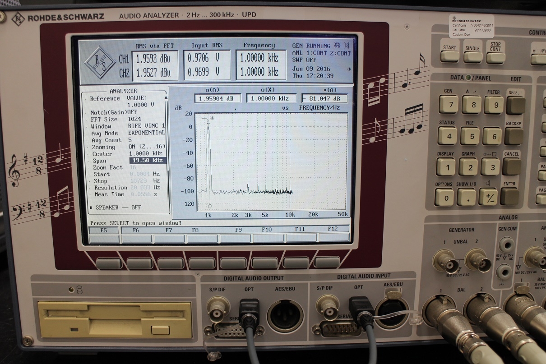This screenshot has height=364, width=546.
Task: Hit the dark BACKSP edit key
Action: pos(513,136)
